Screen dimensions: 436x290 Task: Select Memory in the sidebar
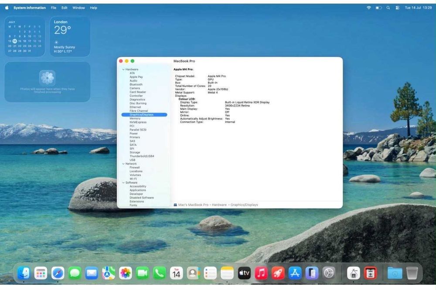[135, 118]
